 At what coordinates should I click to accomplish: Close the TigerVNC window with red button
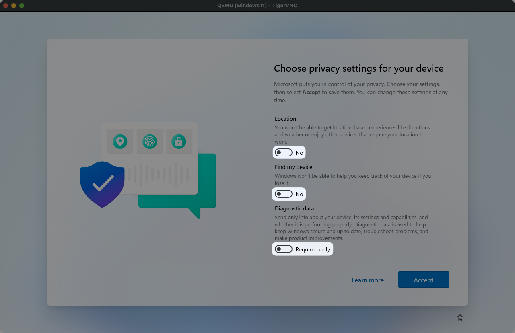tap(6, 6)
